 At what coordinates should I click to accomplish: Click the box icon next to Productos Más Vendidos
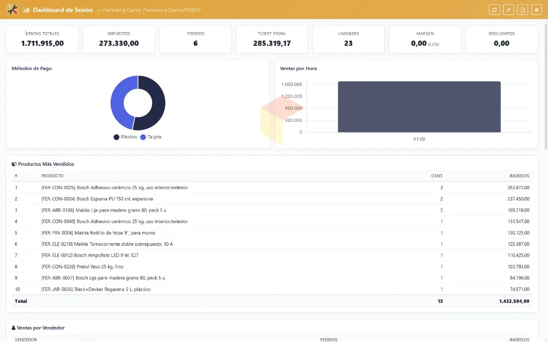(14, 164)
